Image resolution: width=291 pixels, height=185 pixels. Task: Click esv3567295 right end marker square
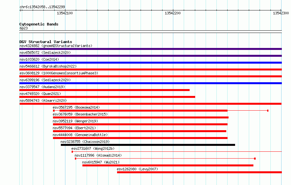pyautogui.click(x=268, y=111)
